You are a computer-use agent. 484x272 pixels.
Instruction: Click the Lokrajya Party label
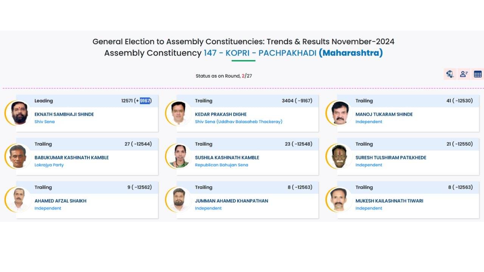coord(49,165)
